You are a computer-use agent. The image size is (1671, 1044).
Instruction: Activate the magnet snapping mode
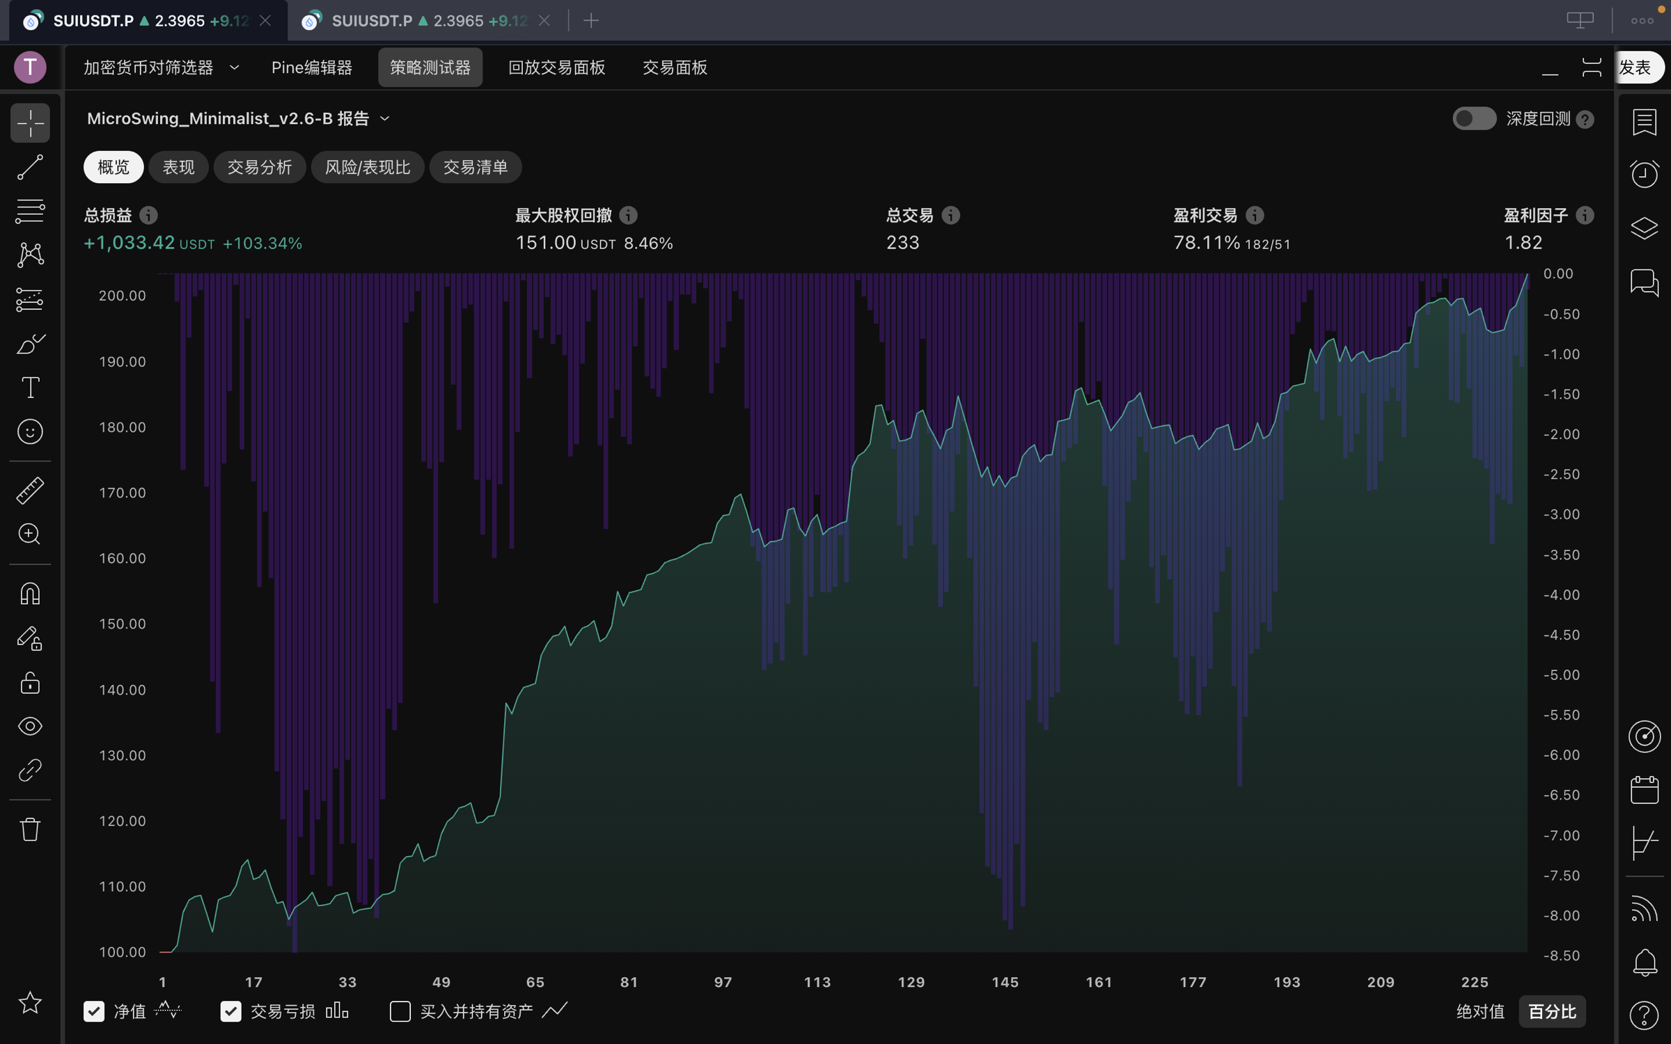point(30,594)
